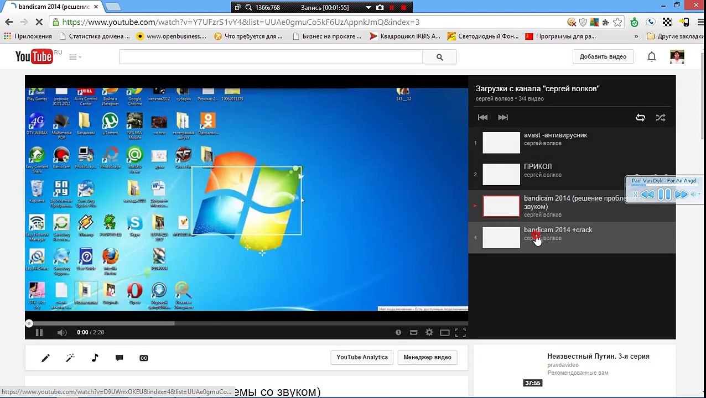Open Менеджер видео
The image size is (706, 398).
[x=427, y=357]
